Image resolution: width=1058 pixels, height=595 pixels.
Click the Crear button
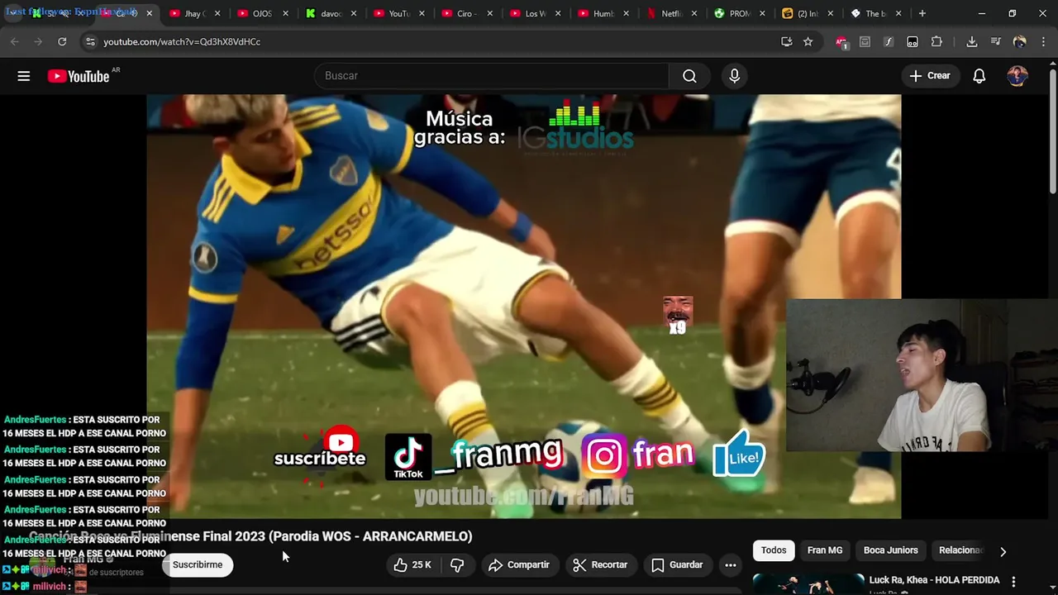(931, 76)
